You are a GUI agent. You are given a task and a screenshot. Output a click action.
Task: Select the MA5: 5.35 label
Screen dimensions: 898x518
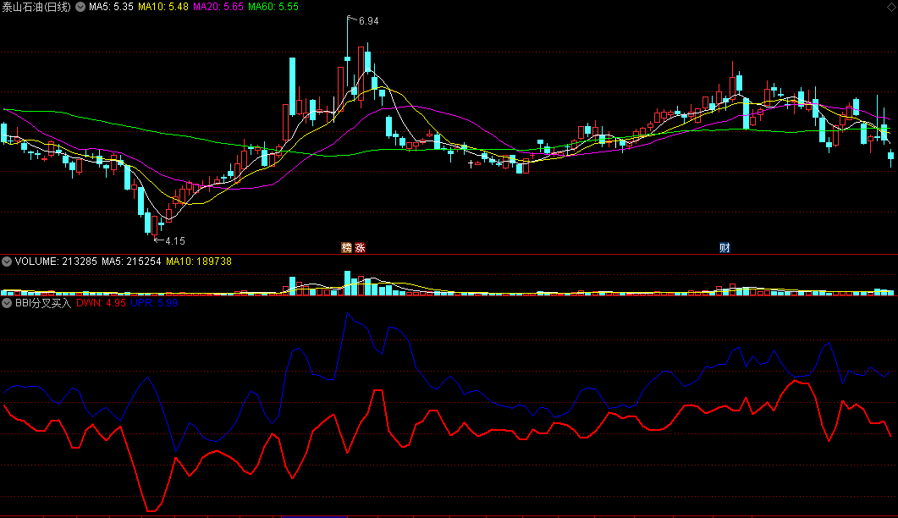(111, 7)
